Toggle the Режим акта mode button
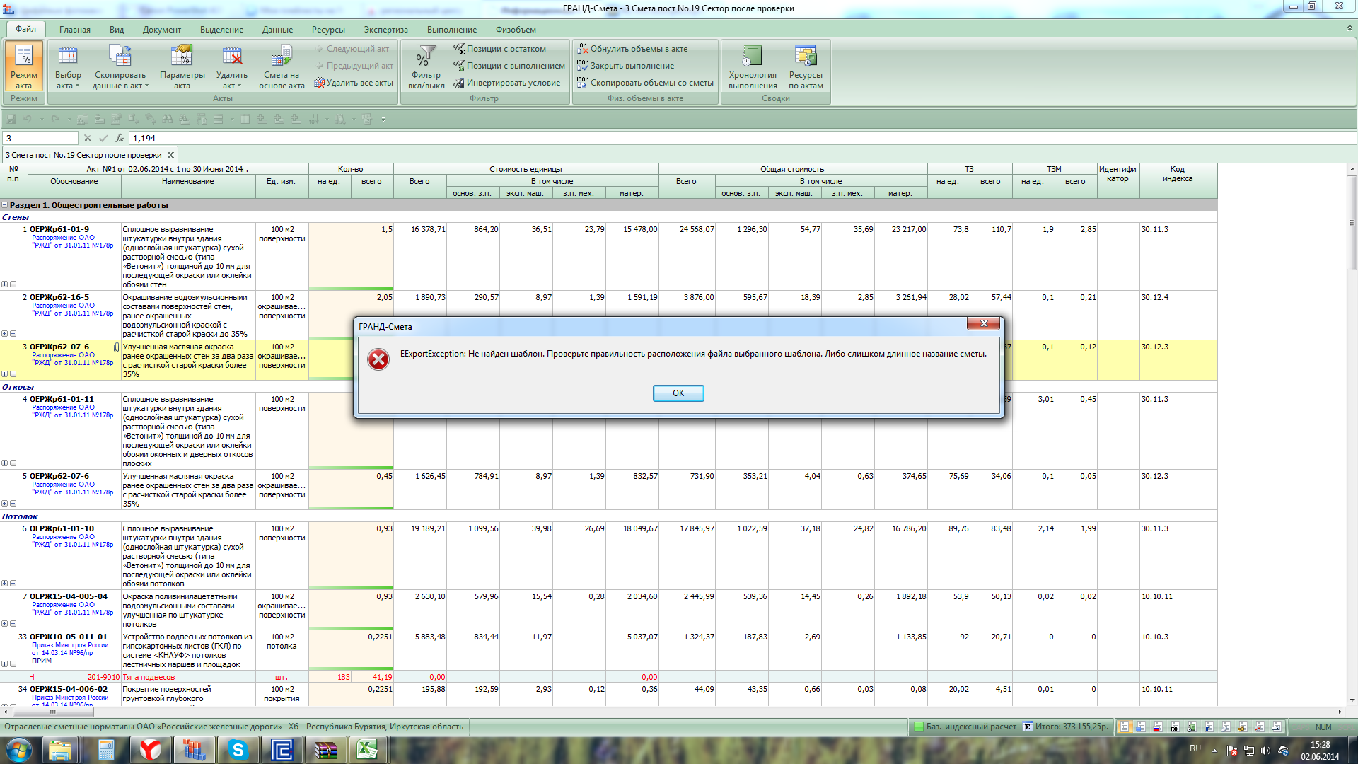The height and width of the screenshot is (764, 1358). click(x=24, y=66)
